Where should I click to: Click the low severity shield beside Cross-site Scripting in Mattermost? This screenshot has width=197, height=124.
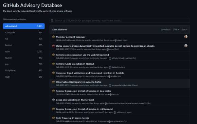(x=53, y=100)
